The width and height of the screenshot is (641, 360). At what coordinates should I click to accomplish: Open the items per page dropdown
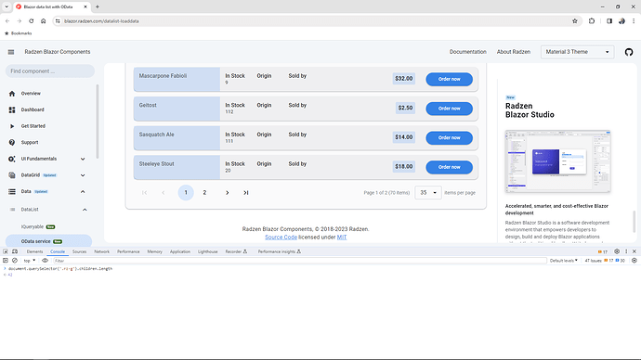click(428, 193)
